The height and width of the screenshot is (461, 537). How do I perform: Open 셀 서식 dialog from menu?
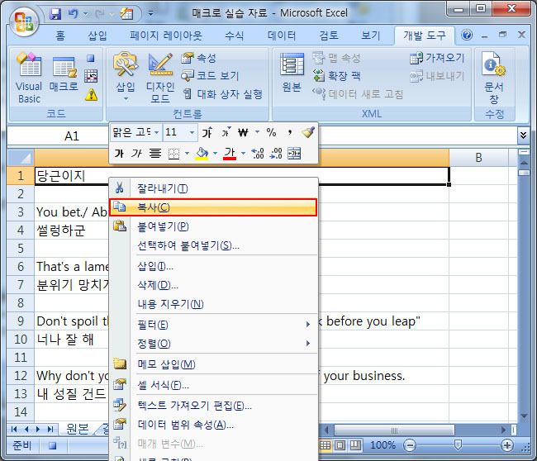click(213, 385)
